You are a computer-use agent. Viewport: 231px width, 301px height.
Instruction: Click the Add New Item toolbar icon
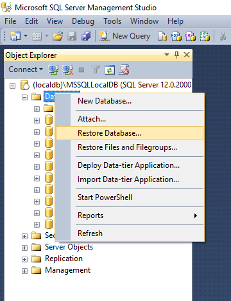37,36
